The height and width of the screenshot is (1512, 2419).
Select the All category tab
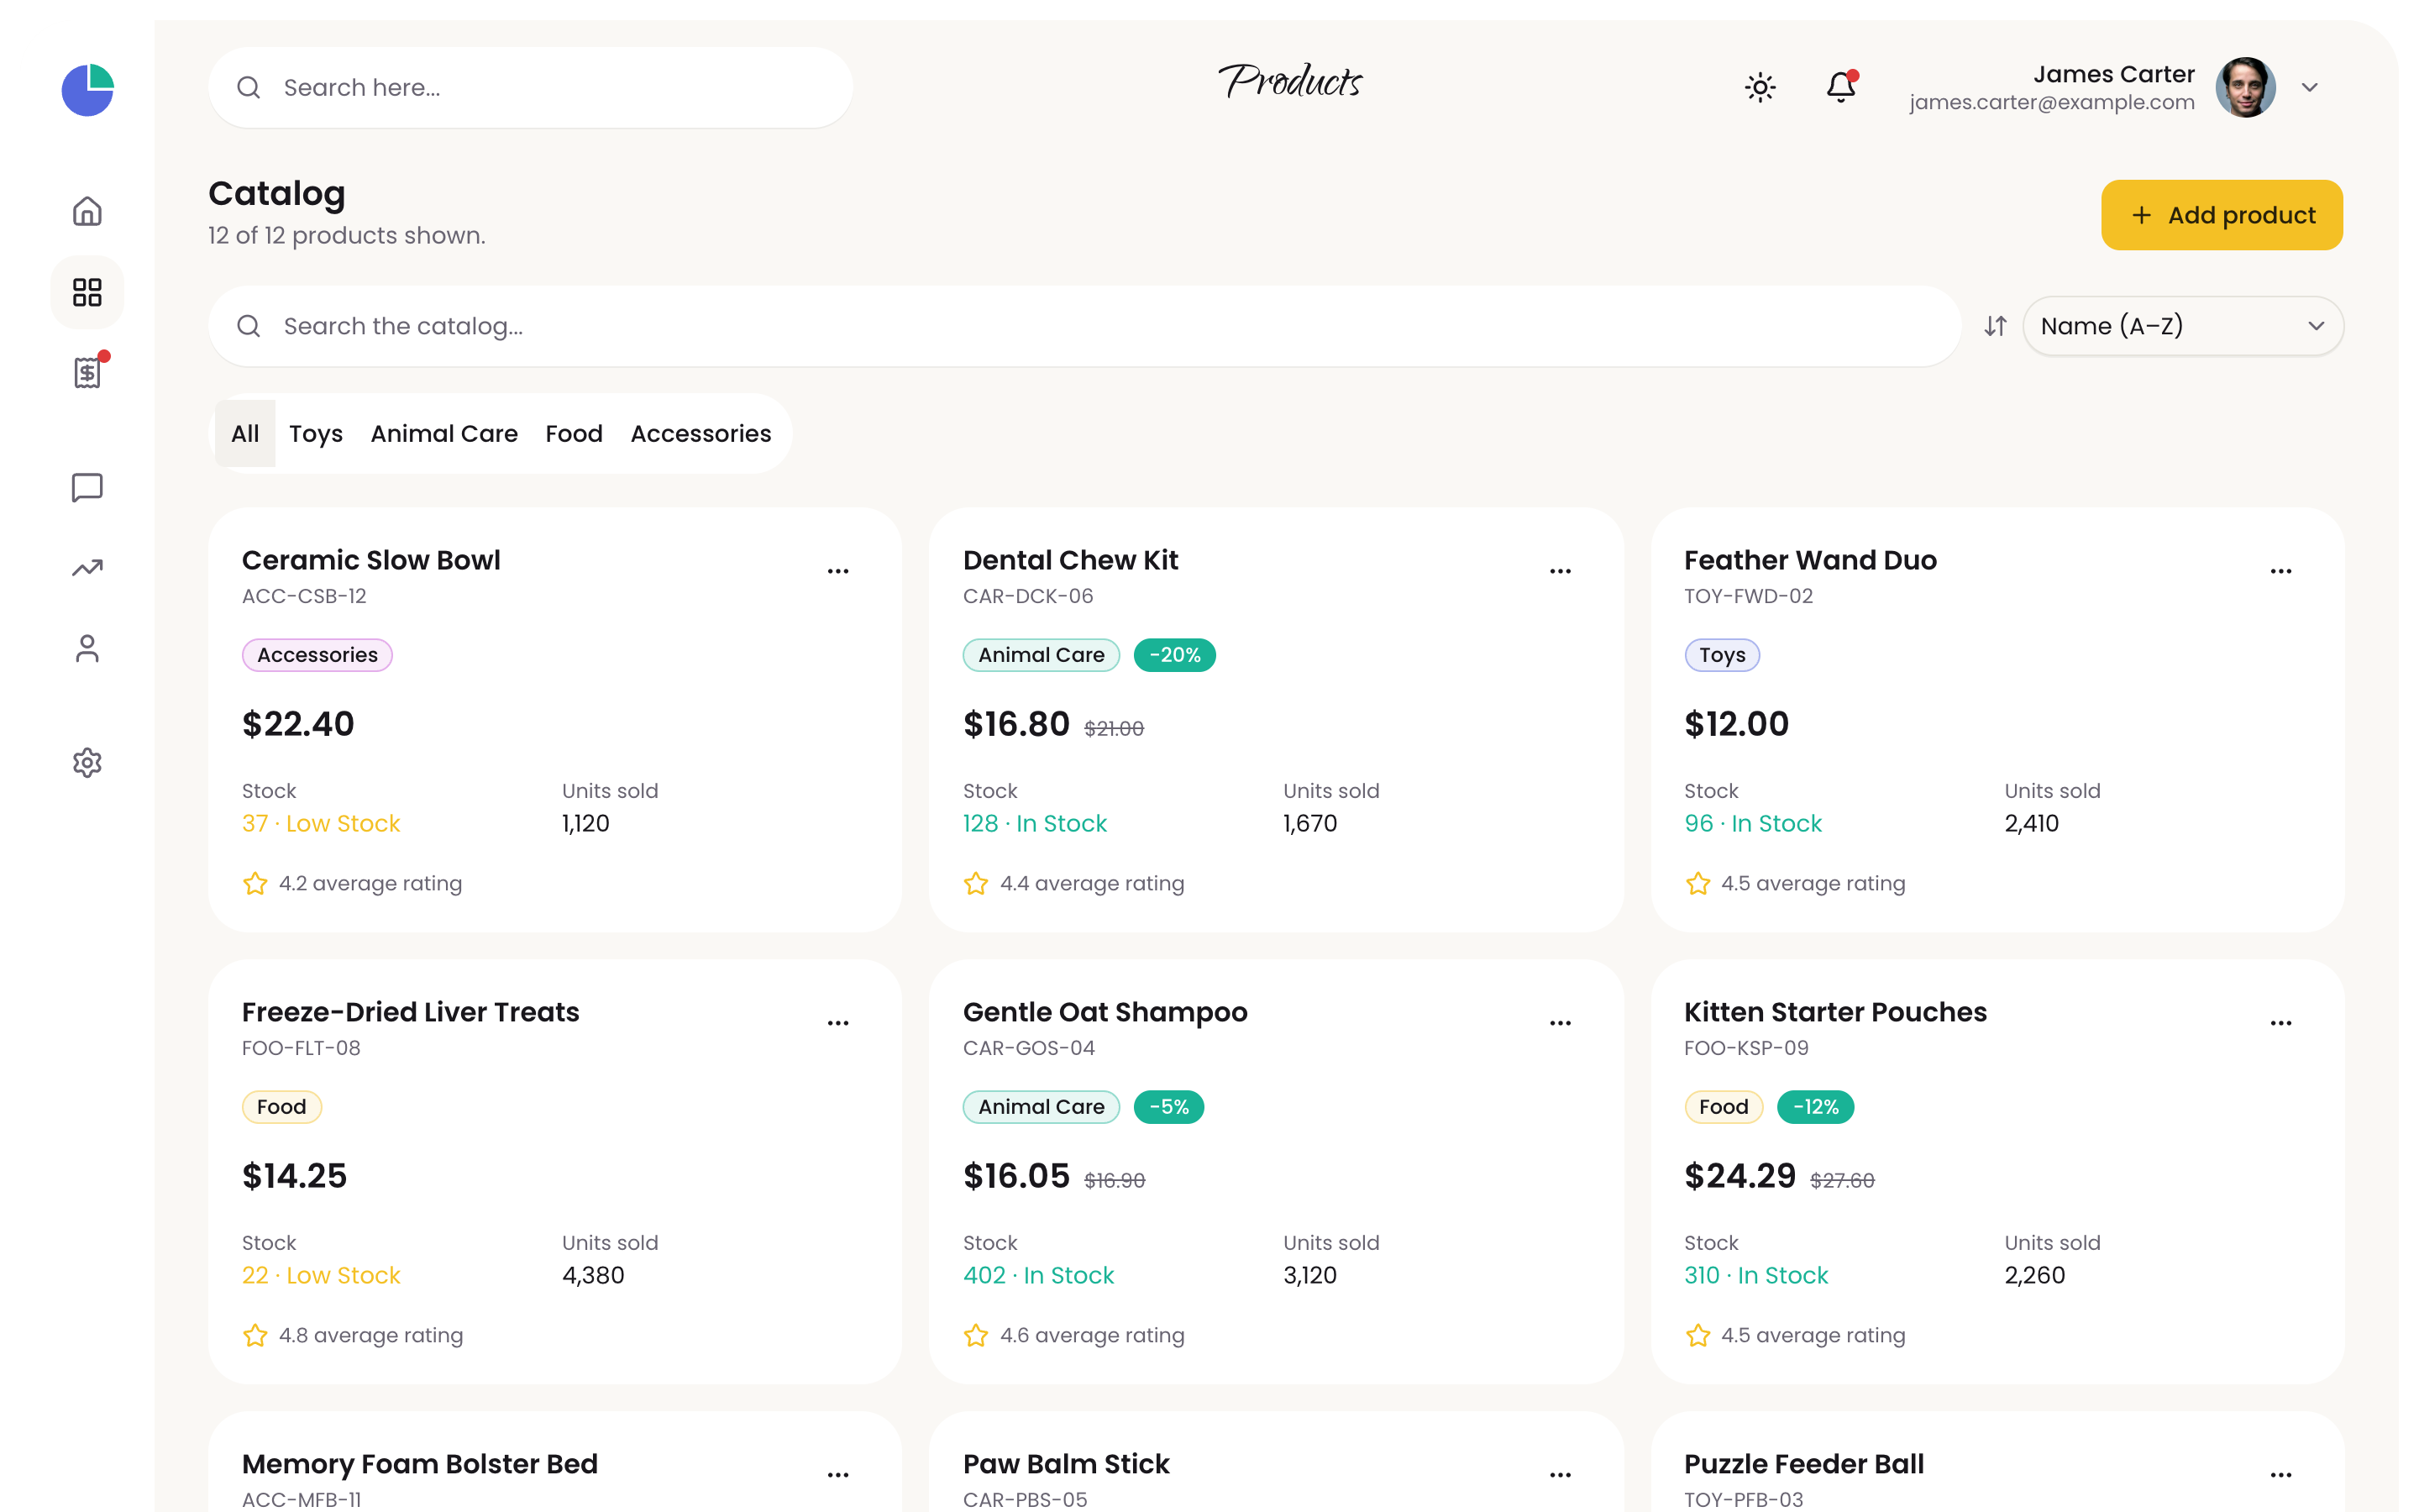(245, 433)
